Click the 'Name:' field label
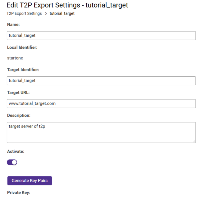This screenshot has width=202, height=201. (13, 24)
